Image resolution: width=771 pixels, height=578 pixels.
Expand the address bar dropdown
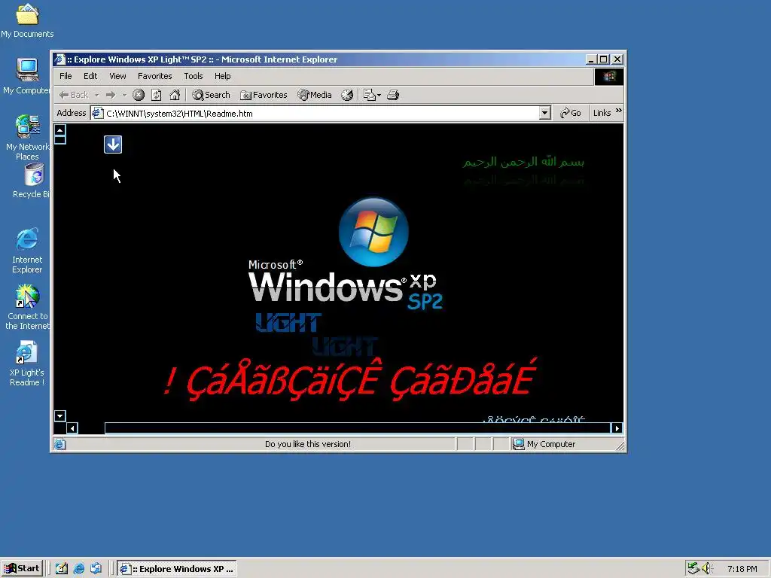click(x=544, y=114)
